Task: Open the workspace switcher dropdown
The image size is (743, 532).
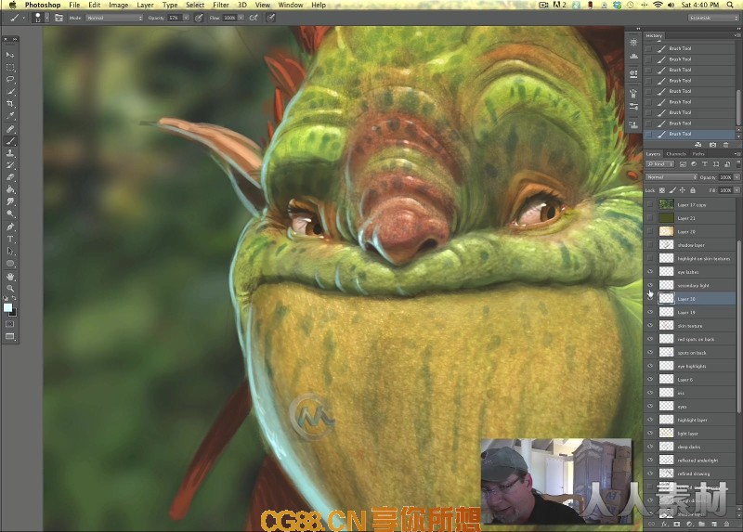Action: (x=713, y=18)
